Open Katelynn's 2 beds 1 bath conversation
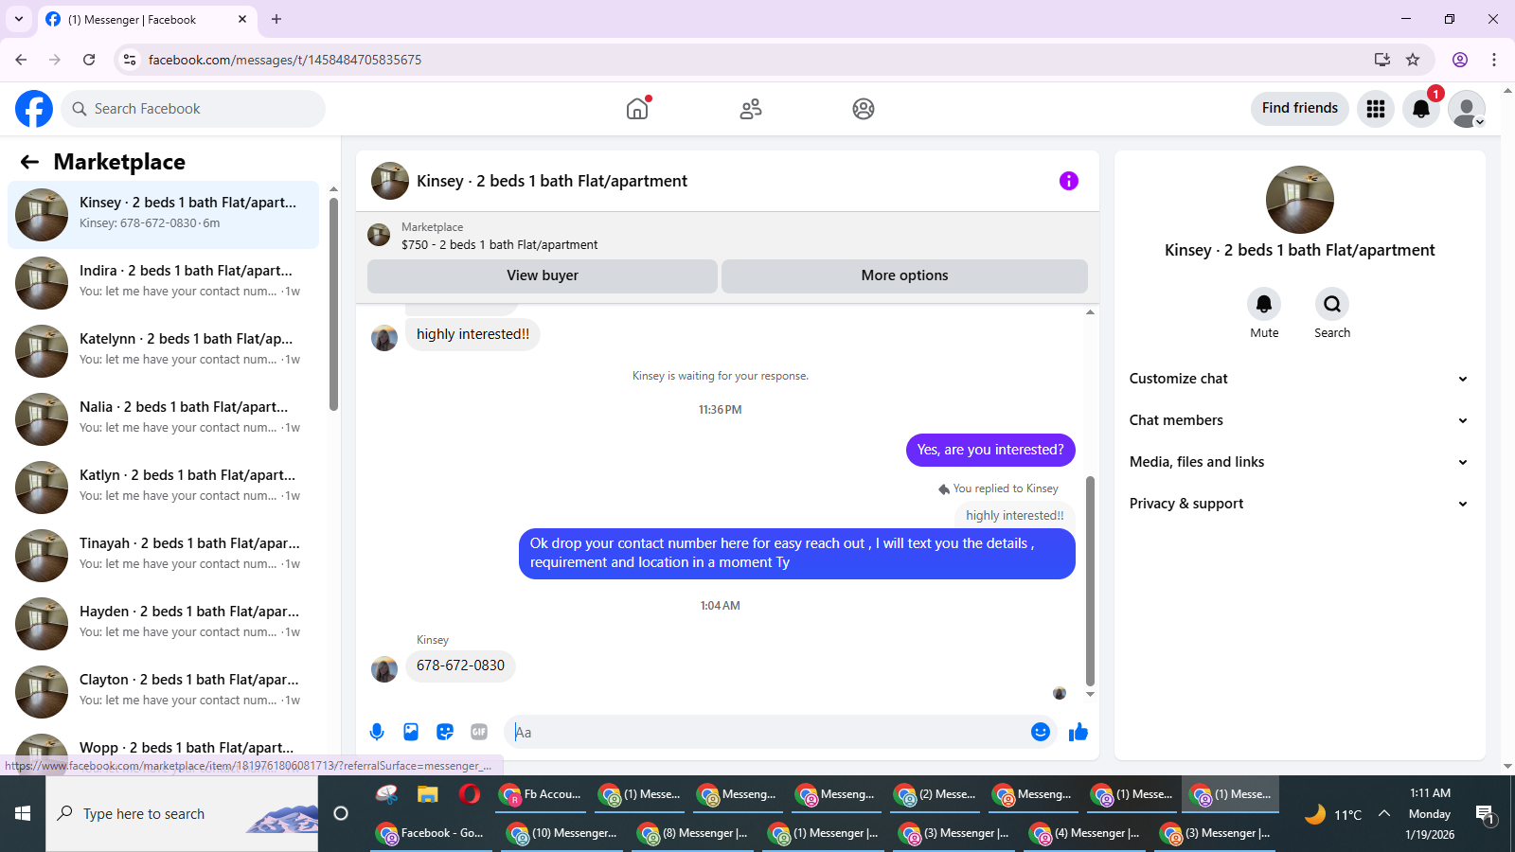Screen dimensions: 1515x852 pyautogui.click(x=163, y=351)
